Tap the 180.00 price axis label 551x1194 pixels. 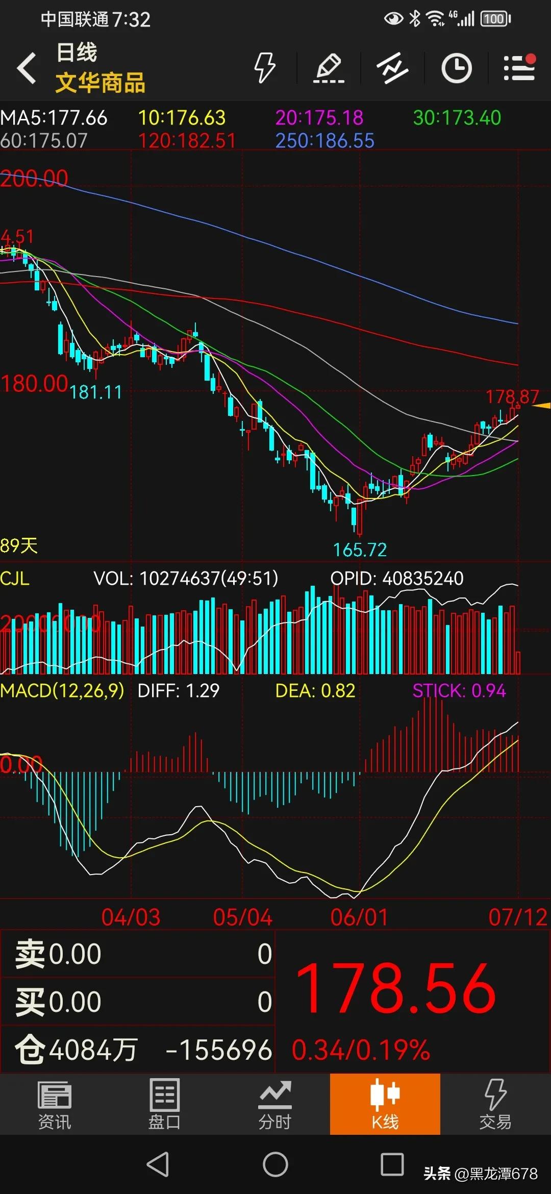[x=34, y=384]
